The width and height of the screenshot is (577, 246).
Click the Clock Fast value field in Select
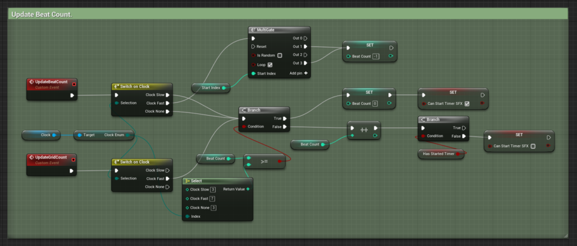[212, 198]
